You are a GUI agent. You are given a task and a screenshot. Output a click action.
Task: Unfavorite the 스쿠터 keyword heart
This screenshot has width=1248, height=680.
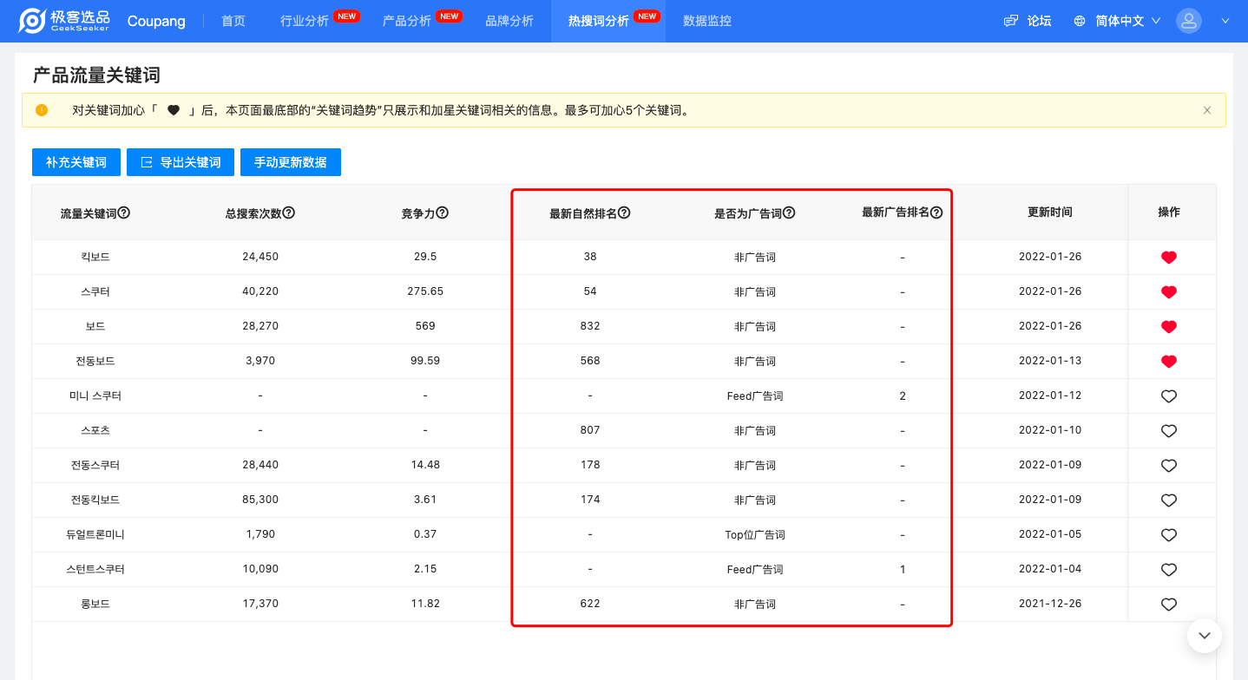click(x=1169, y=292)
